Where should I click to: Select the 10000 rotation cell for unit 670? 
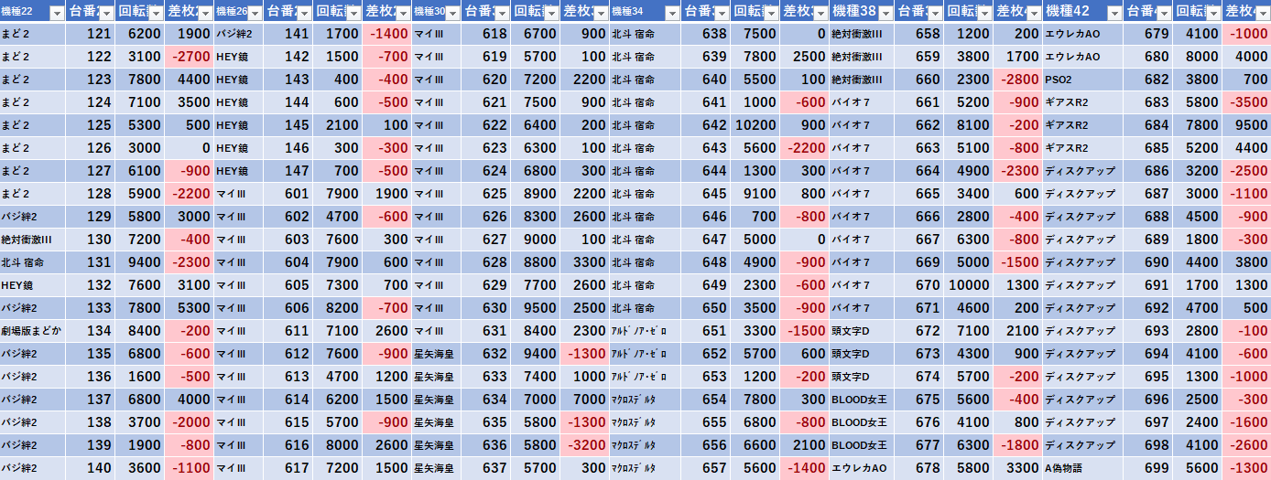969,285
